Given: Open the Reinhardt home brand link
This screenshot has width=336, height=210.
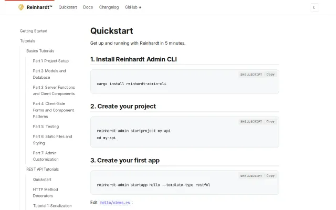Looking at the screenshot, I should (35, 7).
